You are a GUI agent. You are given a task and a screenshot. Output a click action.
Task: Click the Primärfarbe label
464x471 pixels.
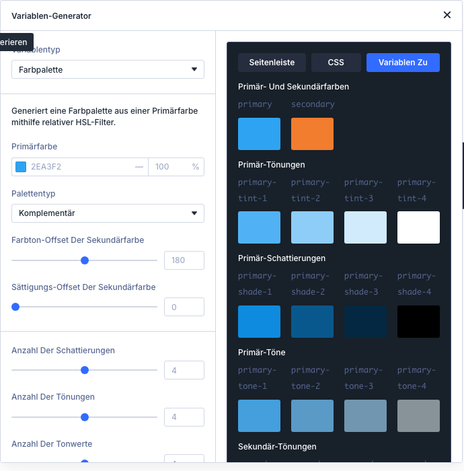[x=34, y=147]
